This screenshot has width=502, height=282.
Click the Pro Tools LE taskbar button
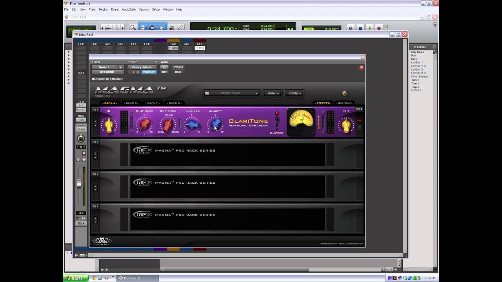138,278
